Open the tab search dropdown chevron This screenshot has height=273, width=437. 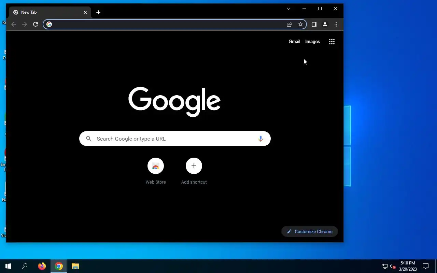(x=288, y=9)
